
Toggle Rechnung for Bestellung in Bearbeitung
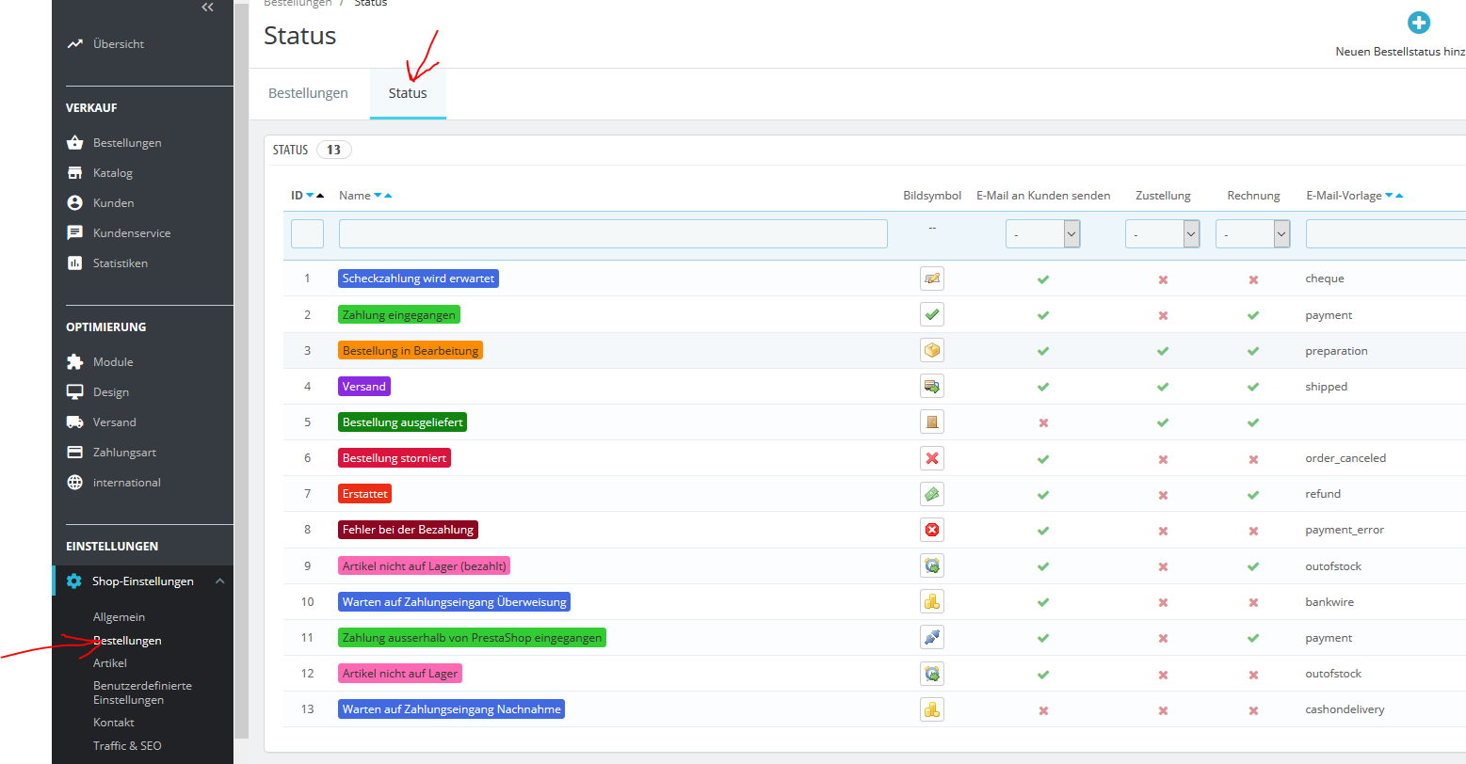[x=1253, y=351]
